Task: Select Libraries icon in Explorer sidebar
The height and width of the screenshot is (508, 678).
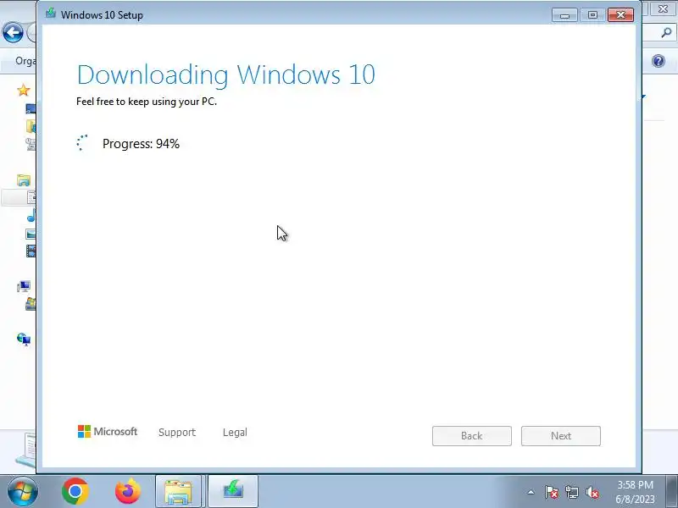Action: tap(24, 179)
